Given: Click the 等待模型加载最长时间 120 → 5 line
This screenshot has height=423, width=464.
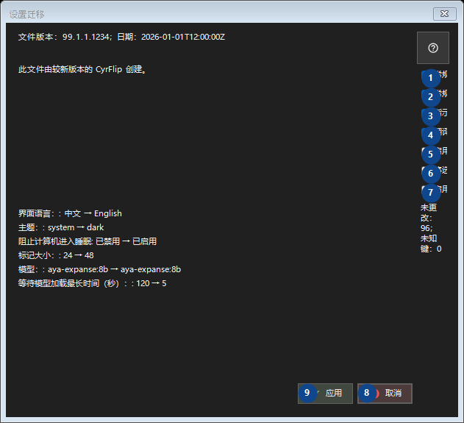Looking at the screenshot, I should point(93,283).
